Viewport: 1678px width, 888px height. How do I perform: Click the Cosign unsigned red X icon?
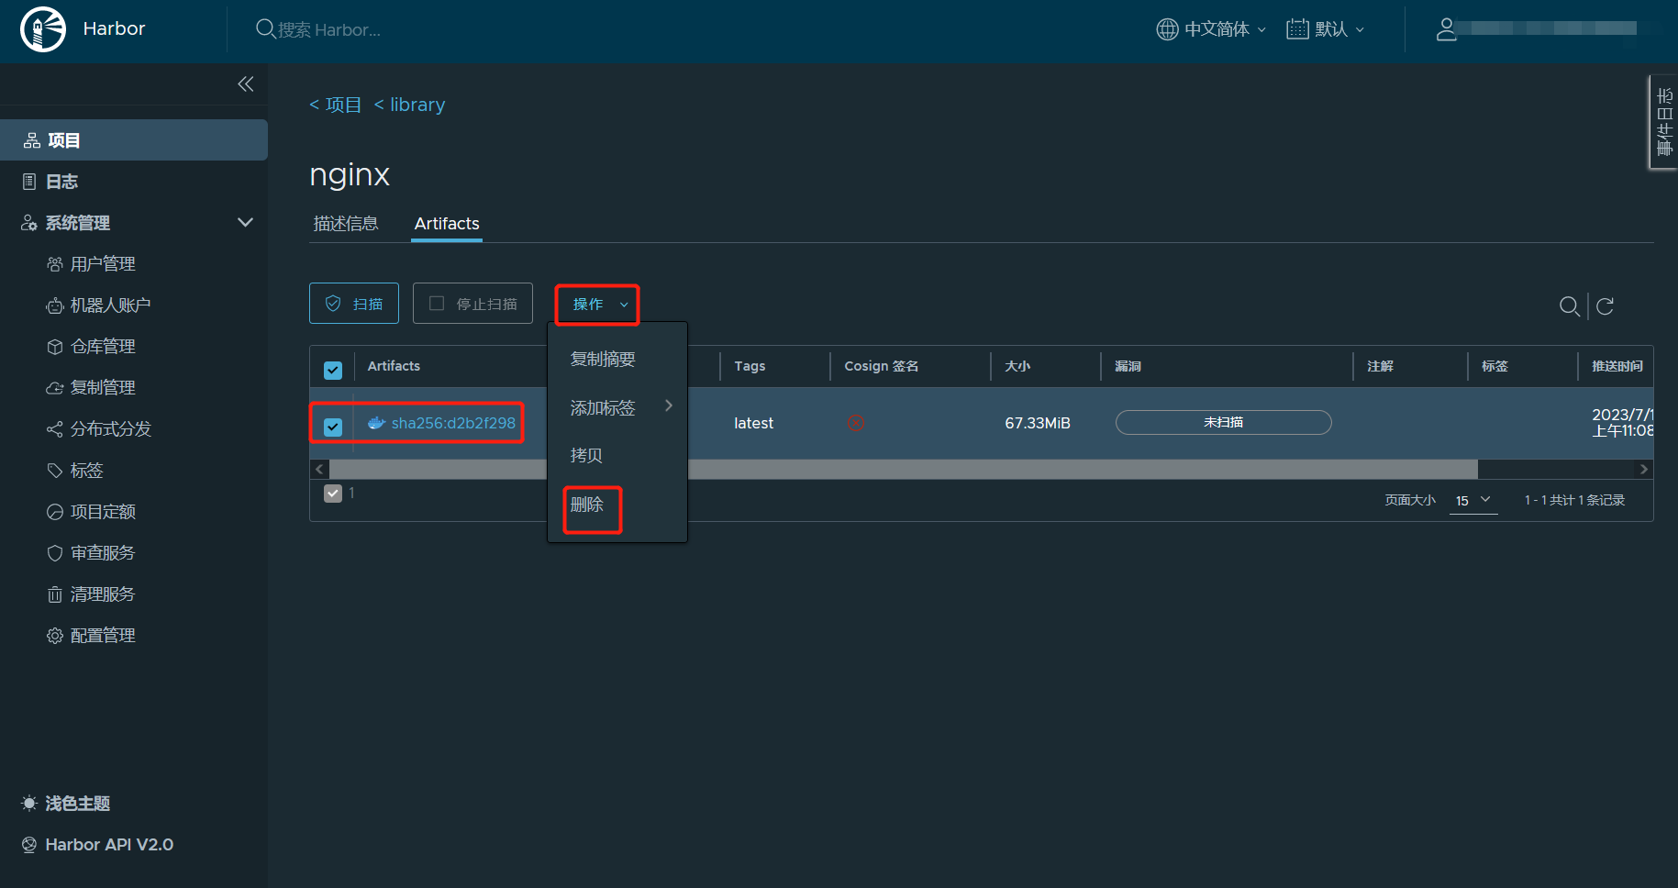pyautogui.click(x=856, y=423)
